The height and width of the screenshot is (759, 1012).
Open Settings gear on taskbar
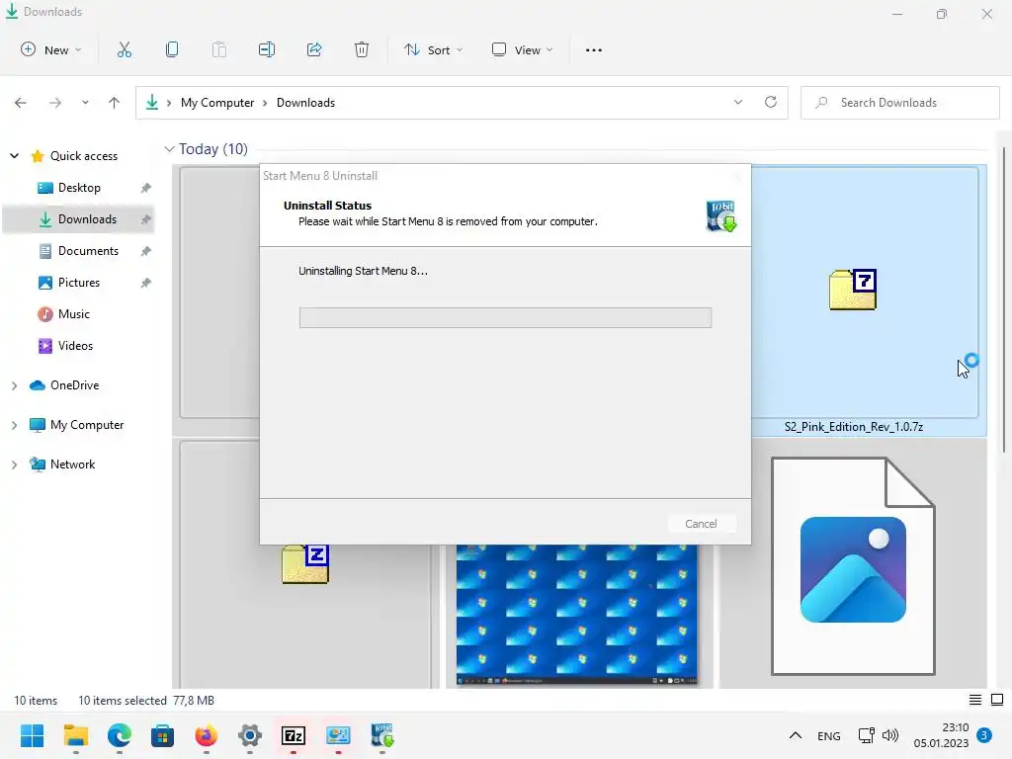(x=250, y=735)
